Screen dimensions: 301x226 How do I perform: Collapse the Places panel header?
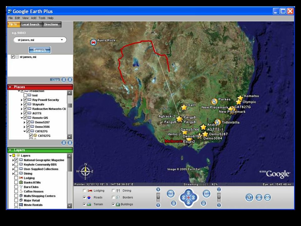(10, 87)
